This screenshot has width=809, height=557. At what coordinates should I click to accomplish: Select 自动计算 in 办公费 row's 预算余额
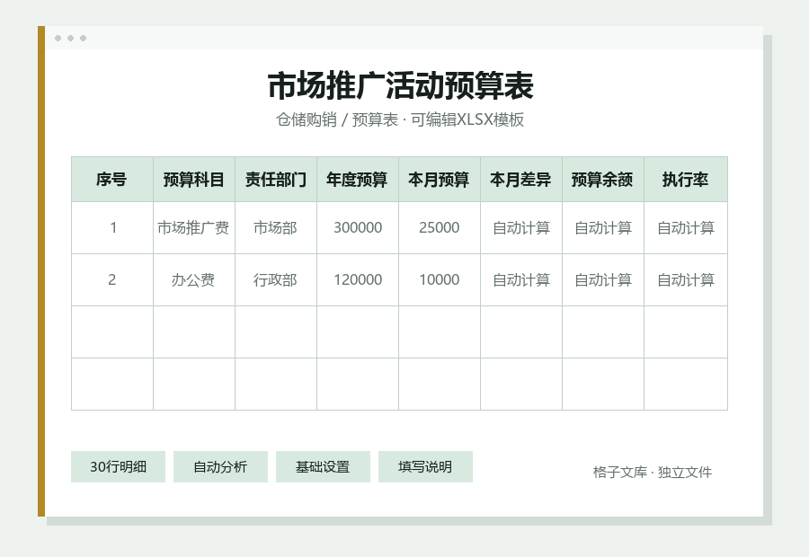(602, 280)
